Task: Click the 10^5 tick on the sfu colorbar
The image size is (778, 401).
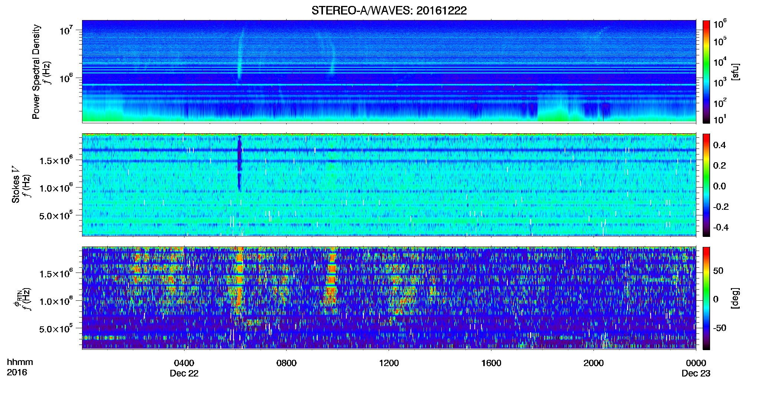Action: pyautogui.click(x=720, y=41)
